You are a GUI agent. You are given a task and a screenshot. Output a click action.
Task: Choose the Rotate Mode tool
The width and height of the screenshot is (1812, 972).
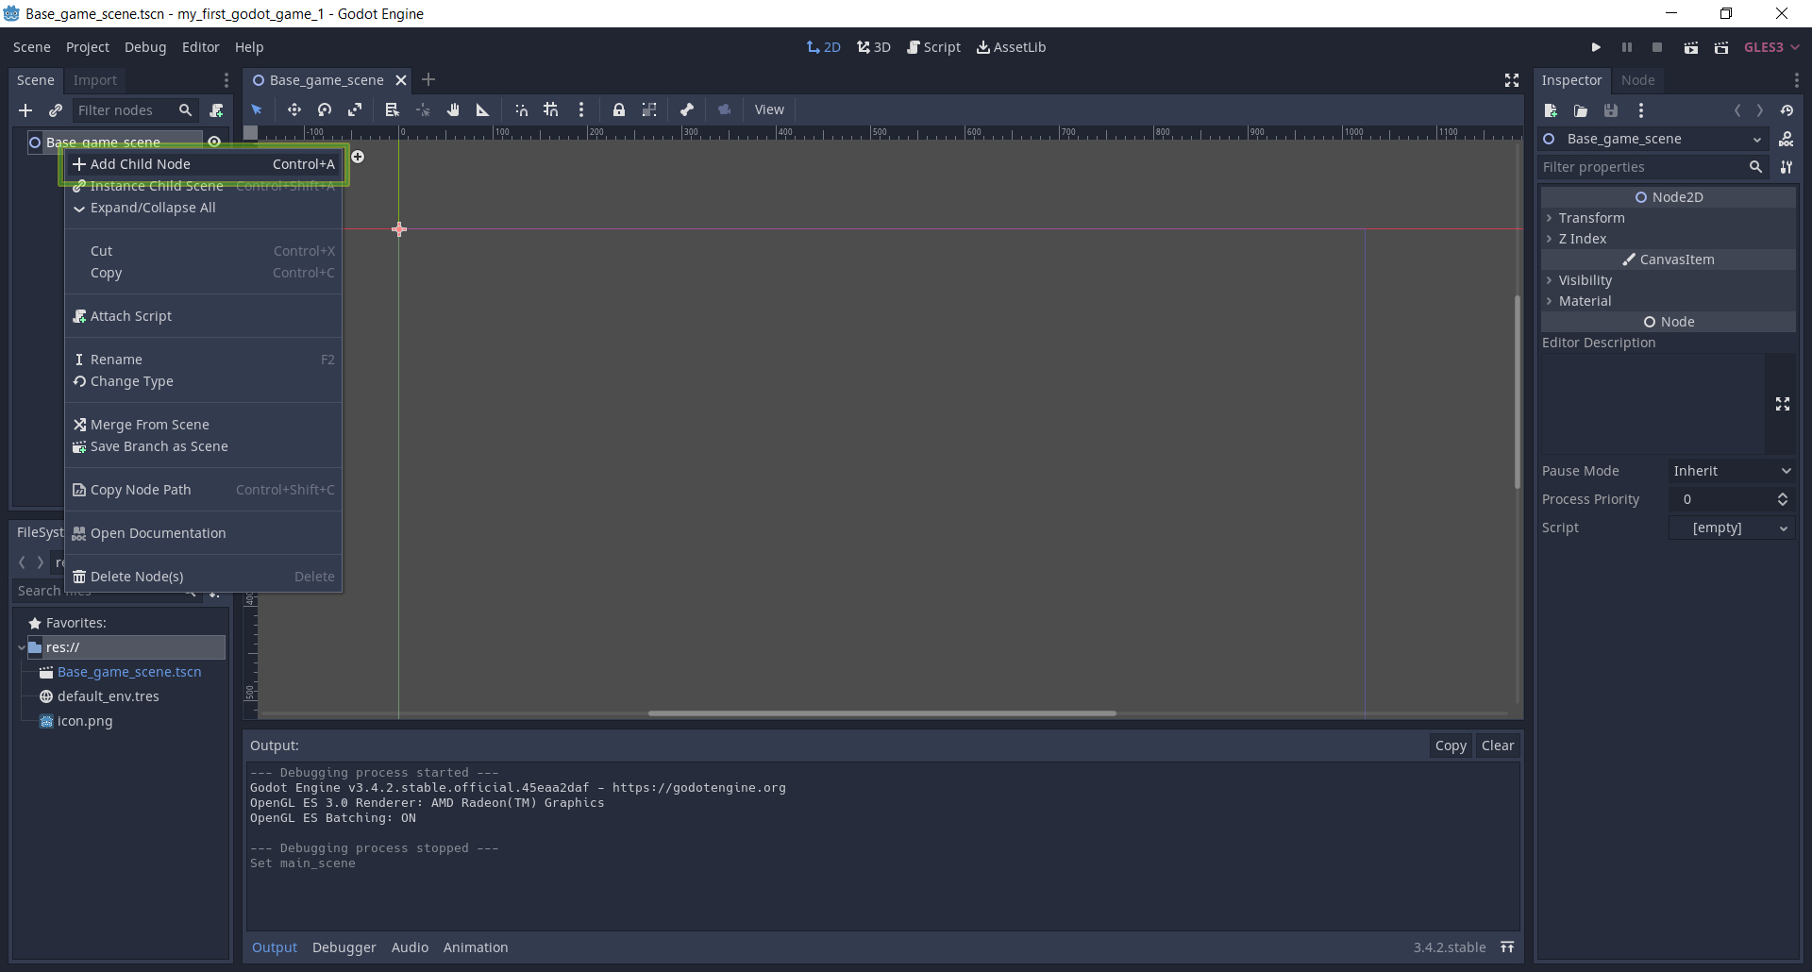pos(325,109)
